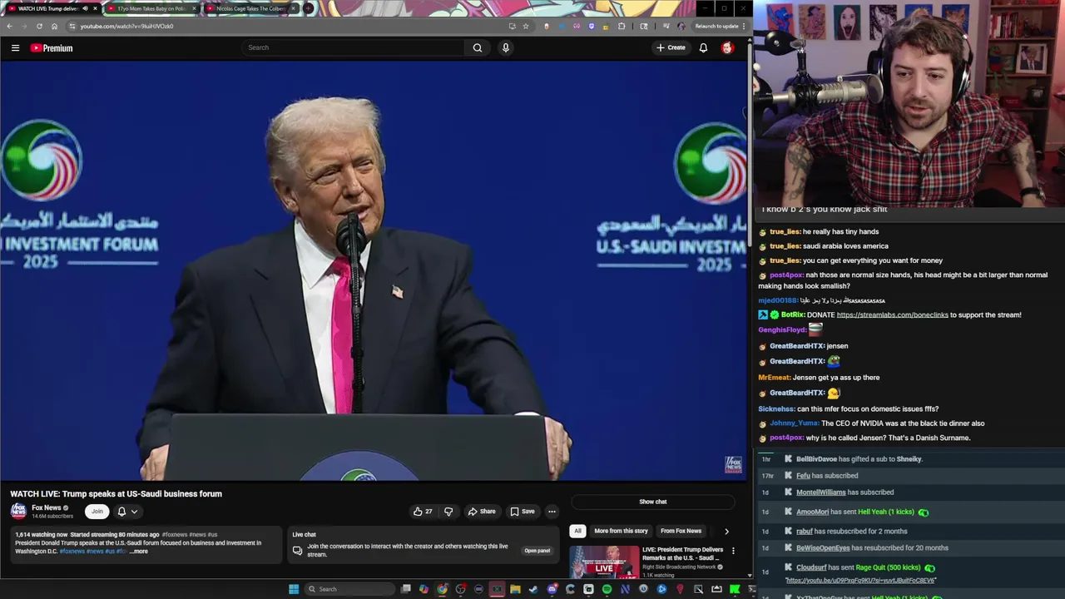The width and height of the screenshot is (1065, 599).
Task: Expand the Fox News notification bell dropdown
Action: pyautogui.click(x=126, y=512)
